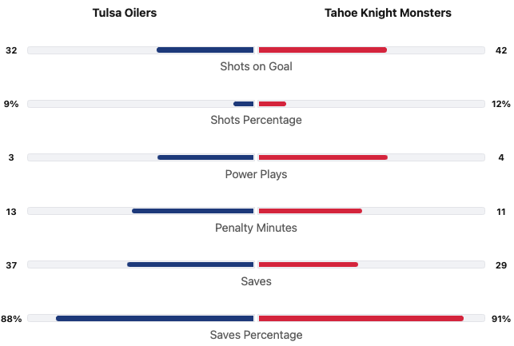Click the red Shots on Goal bar

pos(323,50)
